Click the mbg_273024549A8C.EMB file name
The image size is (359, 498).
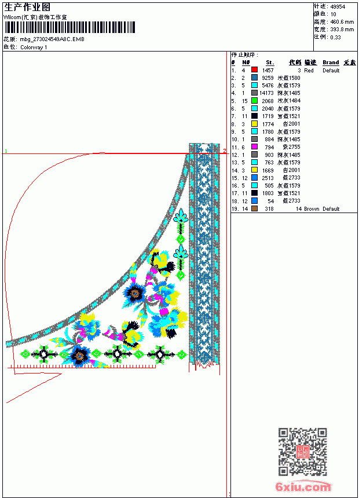[52, 39]
